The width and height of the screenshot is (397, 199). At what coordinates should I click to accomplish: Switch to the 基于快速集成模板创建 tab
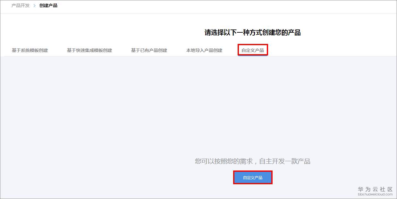coord(89,50)
